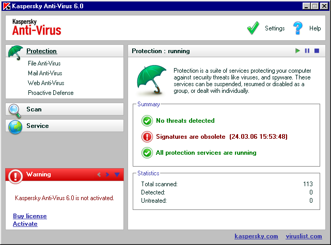Click the green checkmark Settings icon
This screenshot has height=245, width=331.
pyautogui.click(x=253, y=28)
